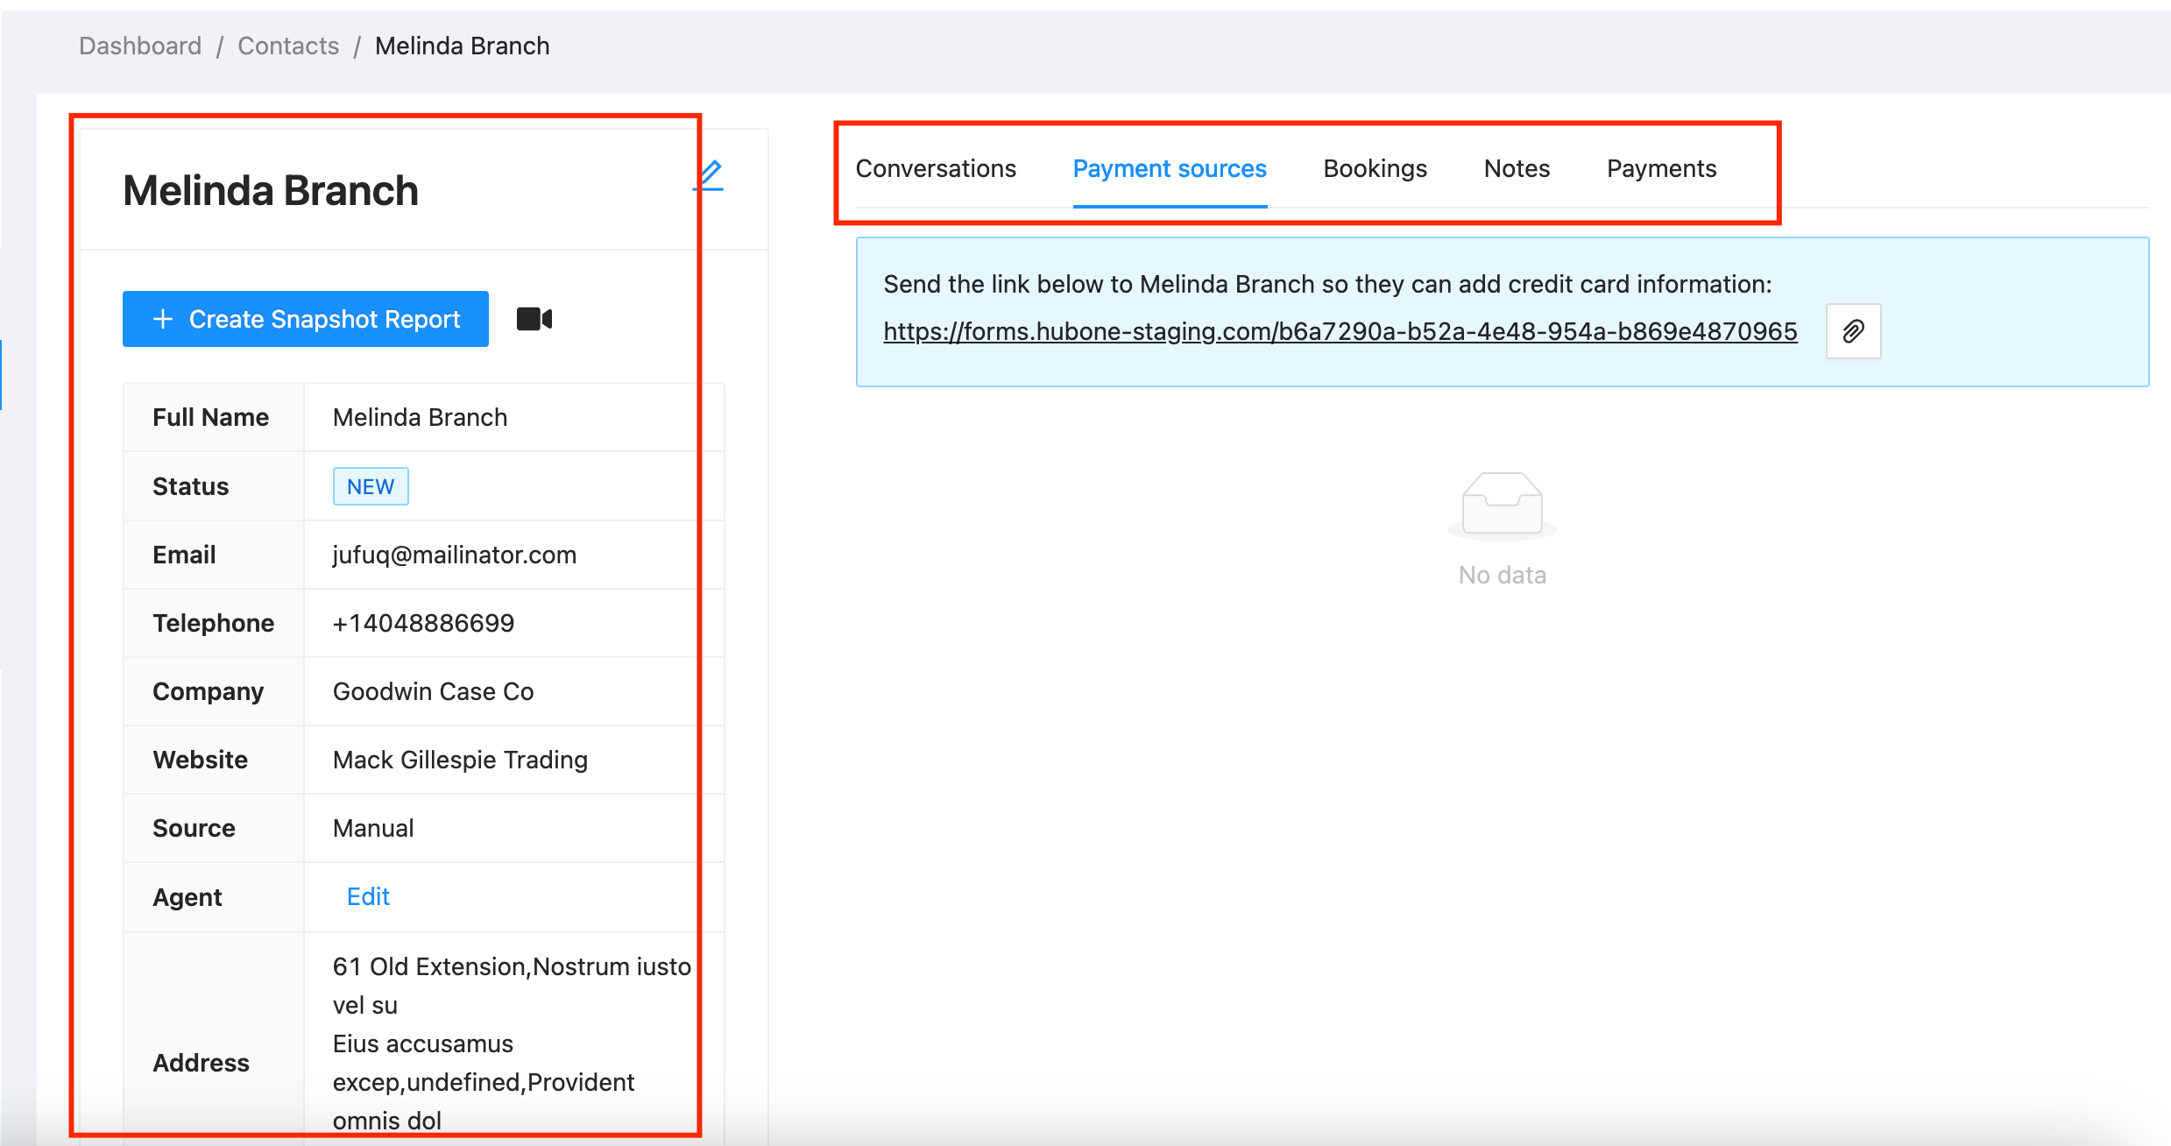Screen dimensions: 2171x1146
Task: Go to the Payments tab
Action: [1660, 168]
